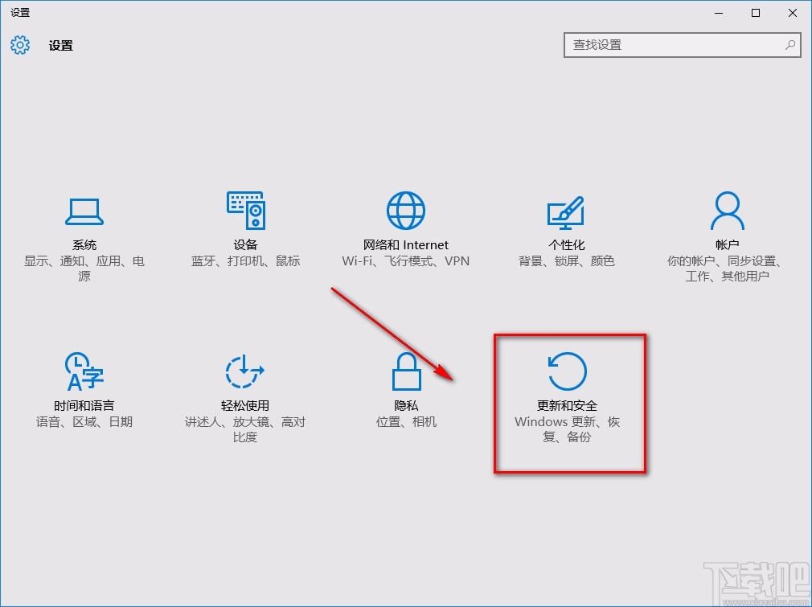This screenshot has width=812, height=607.
Task: Open the 时间和语言 clock icon
Action: pyautogui.click(x=84, y=371)
